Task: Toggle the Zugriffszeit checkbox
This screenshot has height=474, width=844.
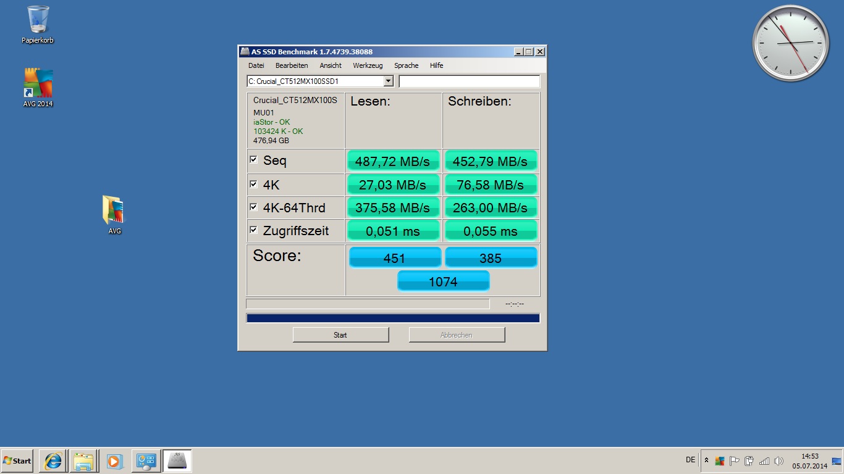Action: [x=253, y=230]
